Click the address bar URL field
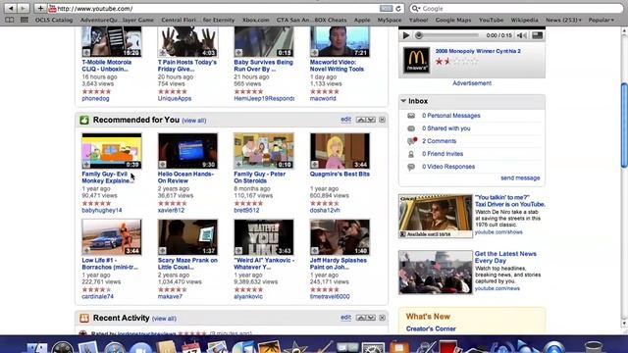The height and width of the screenshot is (353, 628). tap(218, 9)
